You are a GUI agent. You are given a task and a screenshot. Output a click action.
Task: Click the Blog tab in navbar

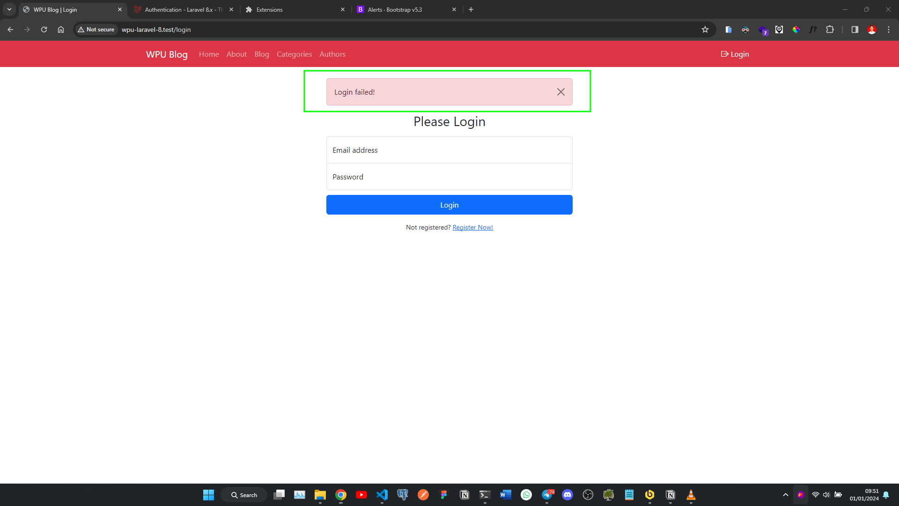pos(261,54)
